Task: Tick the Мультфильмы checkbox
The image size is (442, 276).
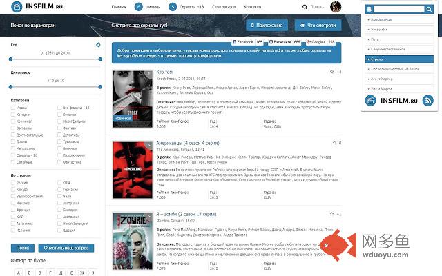Action: (x=59, y=121)
